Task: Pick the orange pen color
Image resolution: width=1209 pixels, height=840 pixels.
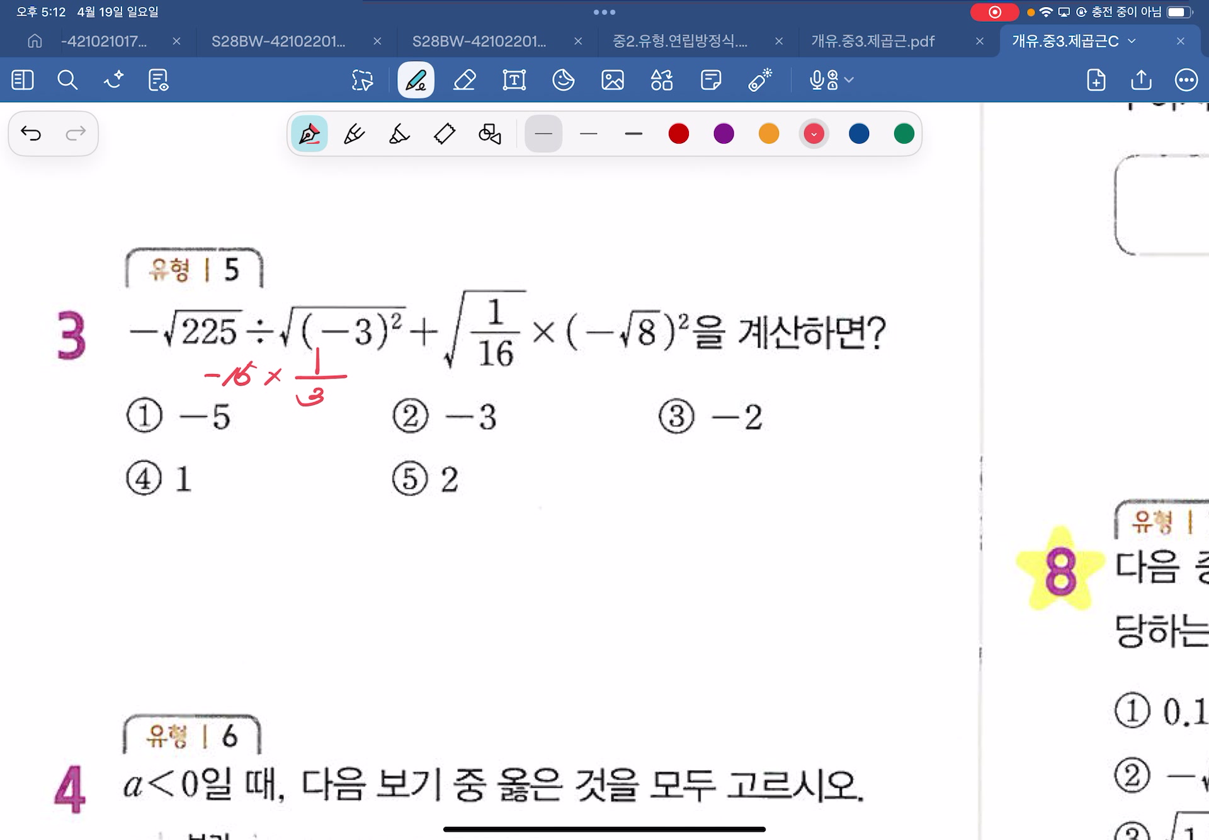Action: [x=769, y=133]
